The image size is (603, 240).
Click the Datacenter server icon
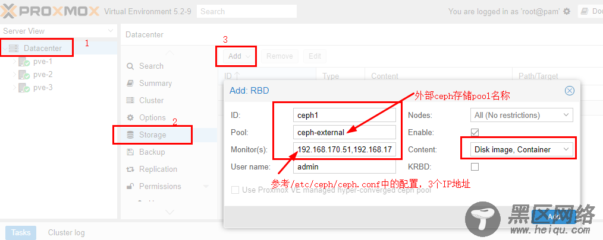tap(14, 49)
